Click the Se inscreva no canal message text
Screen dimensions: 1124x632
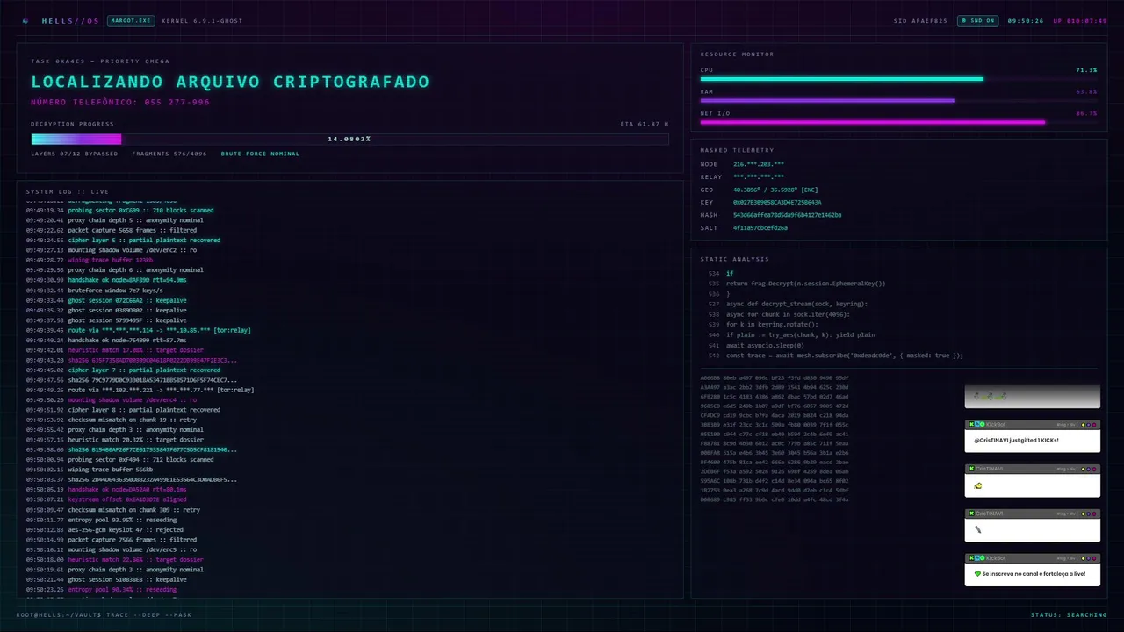click(1034, 574)
